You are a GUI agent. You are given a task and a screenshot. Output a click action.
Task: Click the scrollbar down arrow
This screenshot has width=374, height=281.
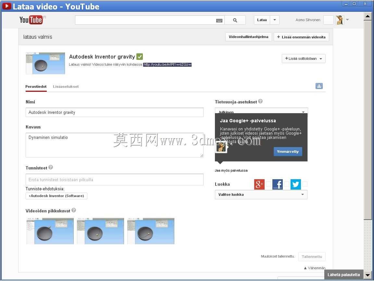click(368, 275)
